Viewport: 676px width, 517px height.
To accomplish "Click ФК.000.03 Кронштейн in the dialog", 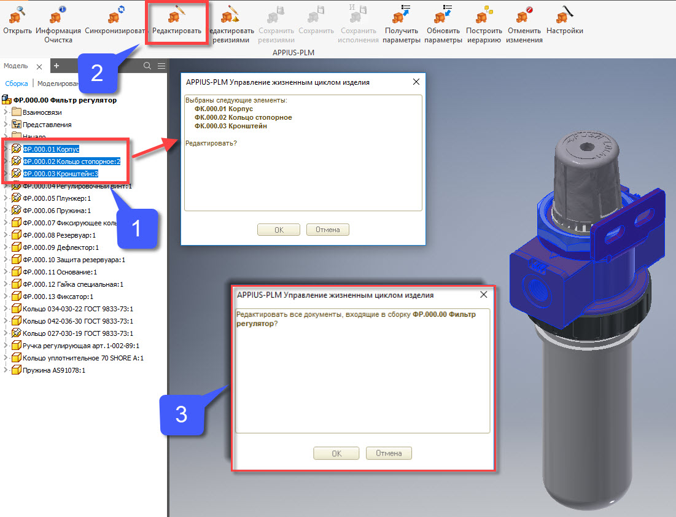I will pos(231,126).
